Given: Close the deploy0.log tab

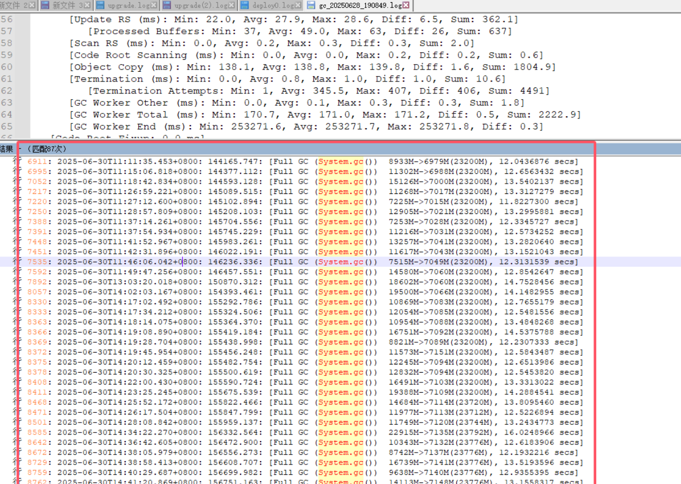Looking at the screenshot, I should pyautogui.click(x=298, y=5).
